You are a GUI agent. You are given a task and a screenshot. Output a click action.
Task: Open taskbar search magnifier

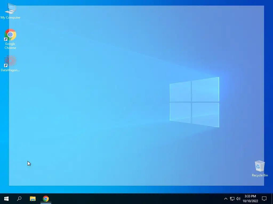19,199
